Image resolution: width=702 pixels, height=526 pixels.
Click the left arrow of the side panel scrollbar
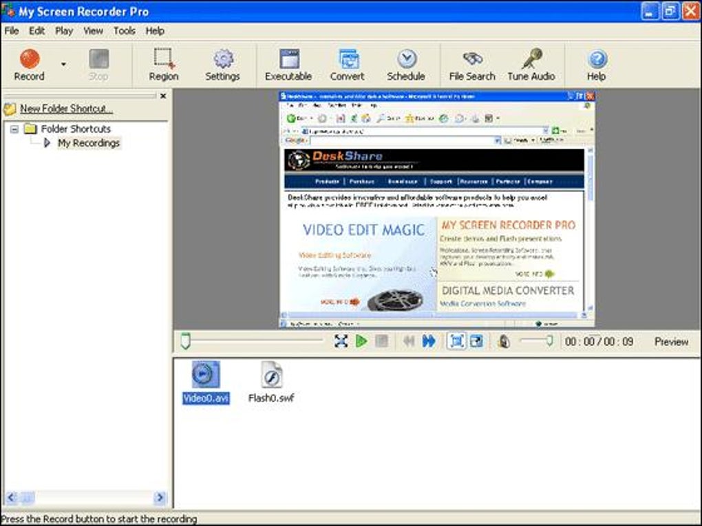(x=11, y=497)
